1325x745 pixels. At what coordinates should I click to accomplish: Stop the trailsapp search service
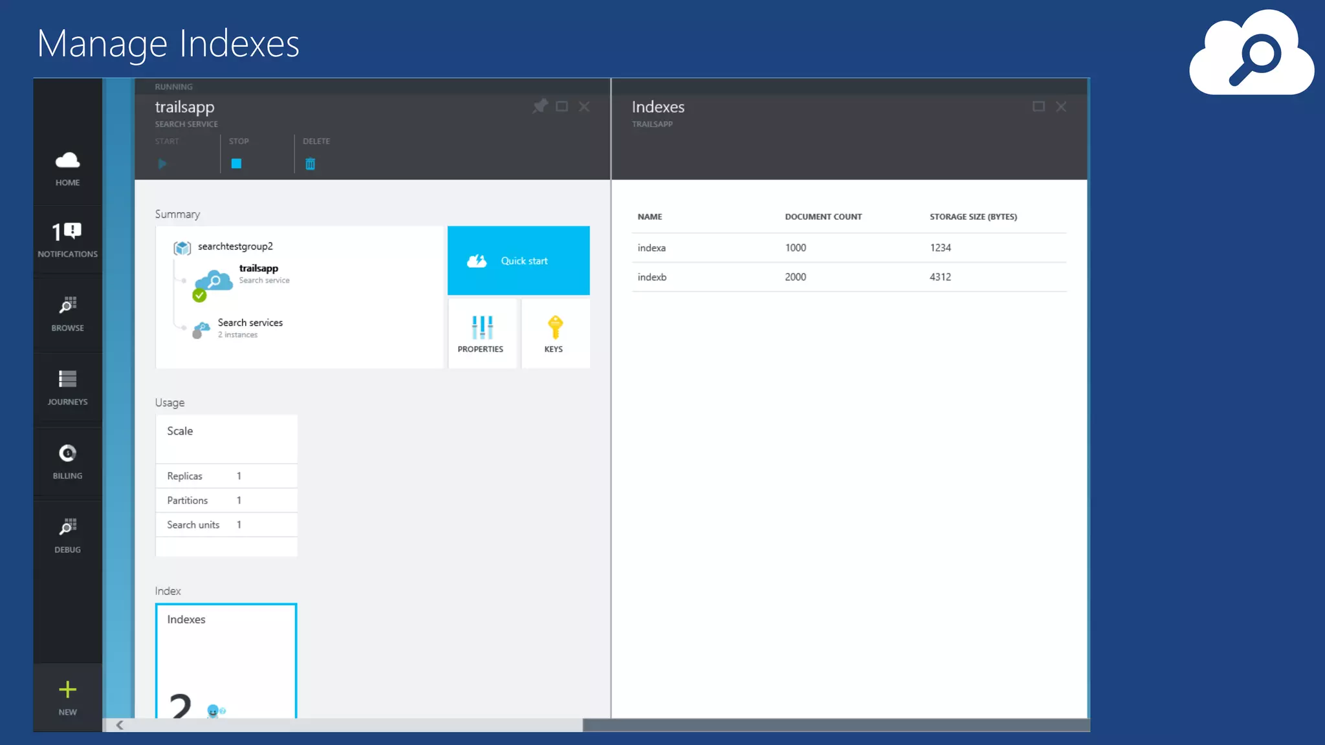236,164
